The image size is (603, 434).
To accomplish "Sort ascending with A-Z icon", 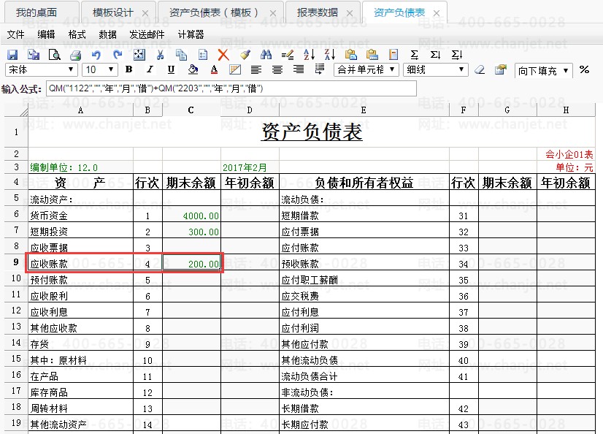I will click(308, 55).
